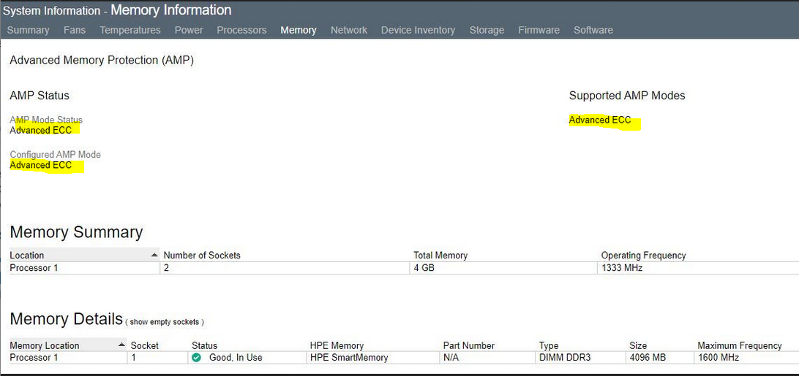The image size is (799, 376).
Task: Switch to the Storage tab
Action: tap(487, 30)
